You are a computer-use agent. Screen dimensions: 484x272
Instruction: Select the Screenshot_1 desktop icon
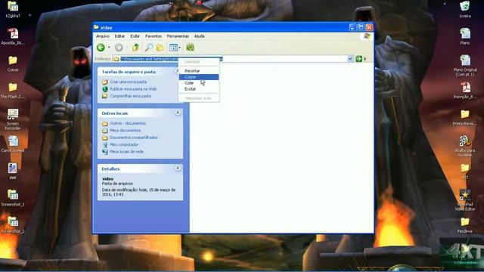coord(13,198)
